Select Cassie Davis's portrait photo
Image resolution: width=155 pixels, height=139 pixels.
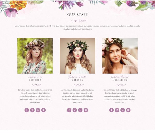120,56
